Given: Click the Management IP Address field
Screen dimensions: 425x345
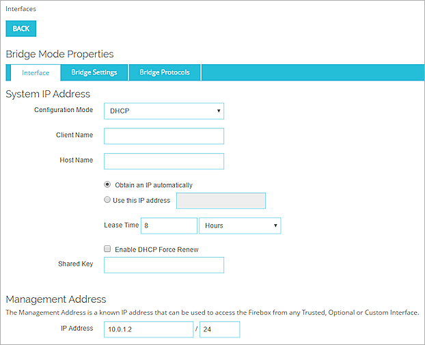Looking at the screenshot, I should pos(149,330).
